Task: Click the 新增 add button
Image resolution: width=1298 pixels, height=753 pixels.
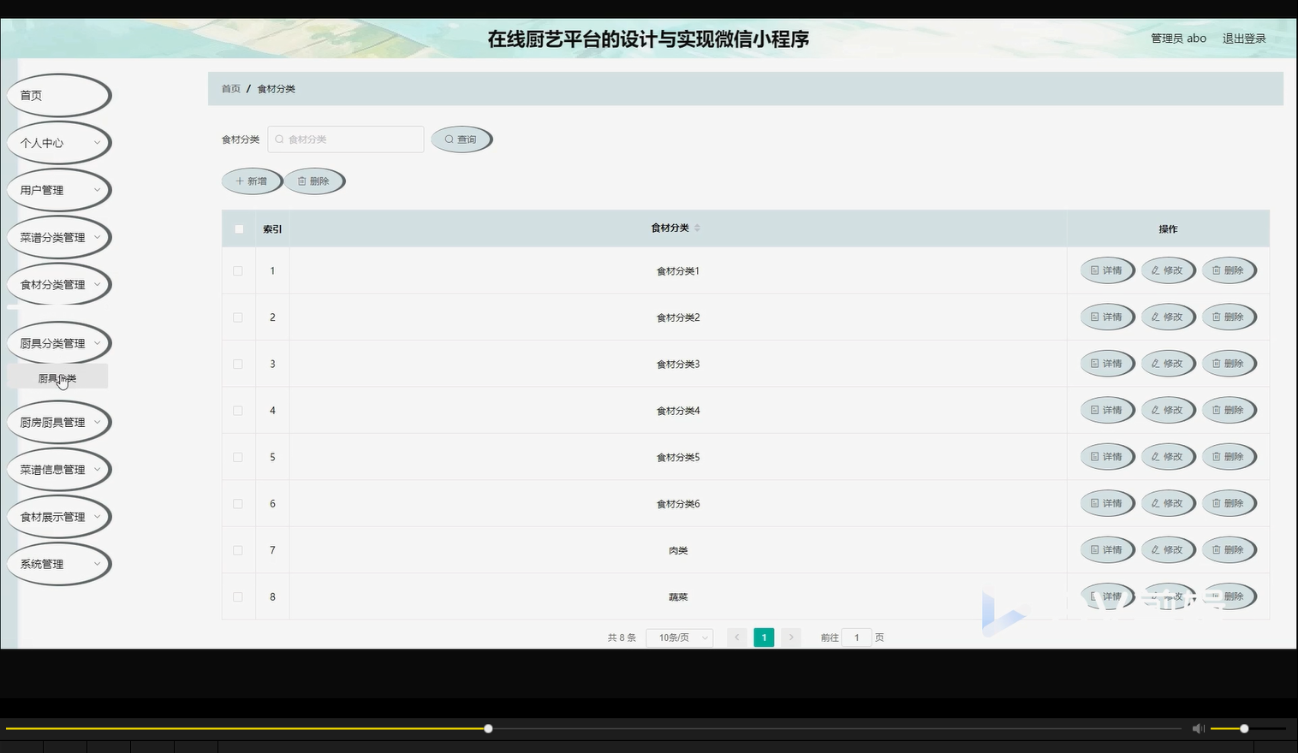Action: [252, 181]
